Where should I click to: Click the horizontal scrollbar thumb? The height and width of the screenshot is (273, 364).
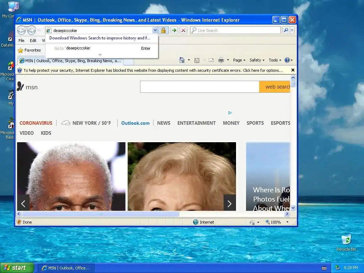pyautogui.click(x=101, y=214)
